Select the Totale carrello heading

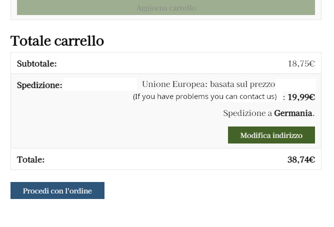click(x=57, y=41)
